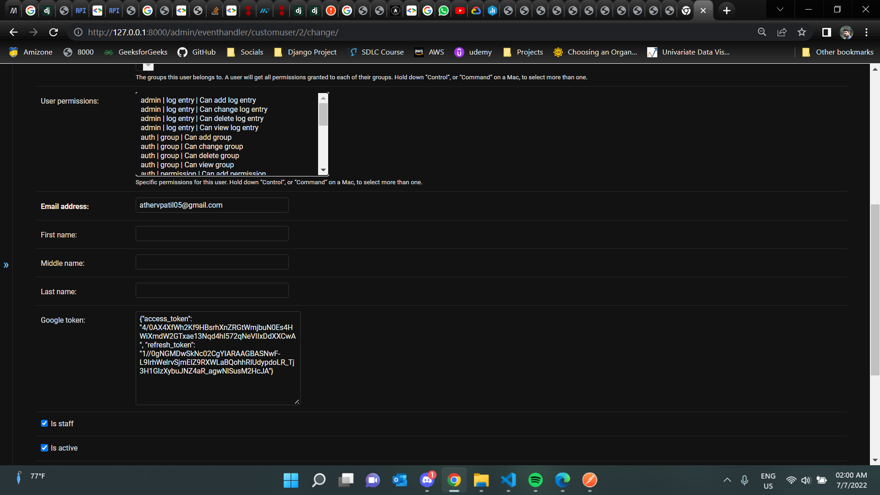Open Spotify from the taskbar
Image resolution: width=880 pixels, height=495 pixels.
535,480
